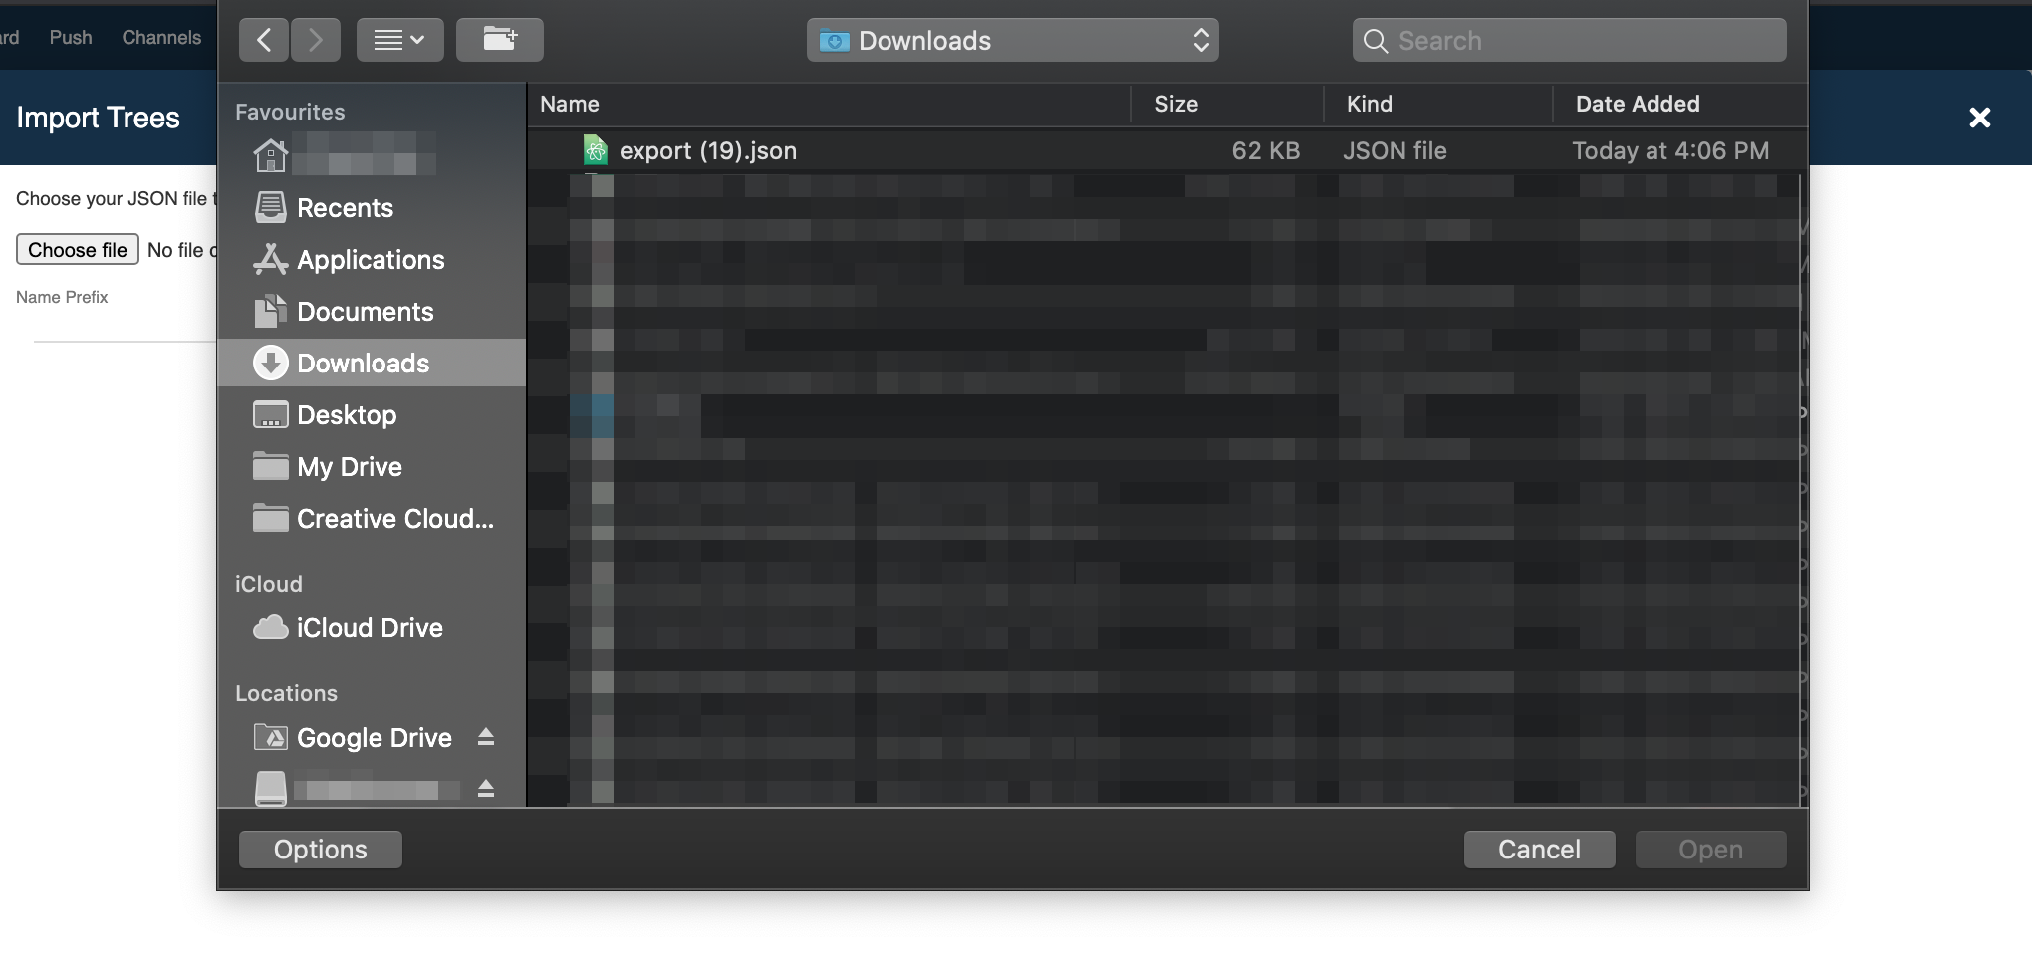This screenshot has height=978, width=2032.
Task: Click the back navigation arrow
Action: (263, 40)
